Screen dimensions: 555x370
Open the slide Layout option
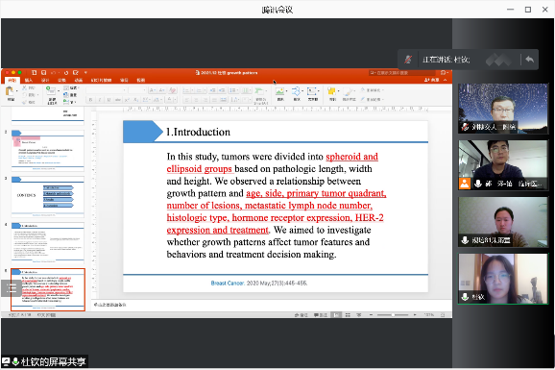coord(70,87)
